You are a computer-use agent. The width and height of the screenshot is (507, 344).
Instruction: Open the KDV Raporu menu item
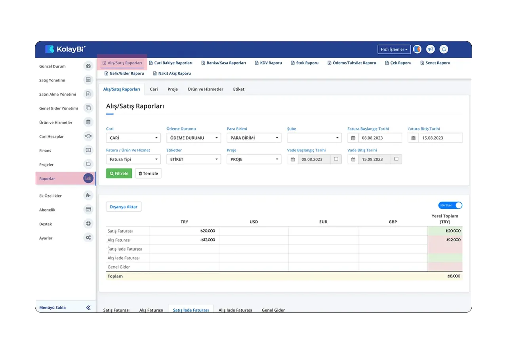click(269, 63)
